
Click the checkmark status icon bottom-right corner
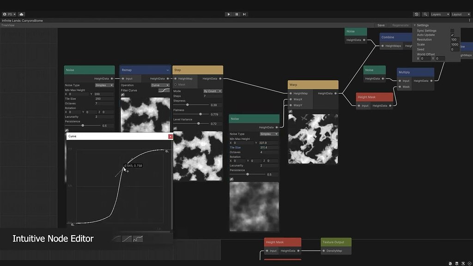point(470,263)
